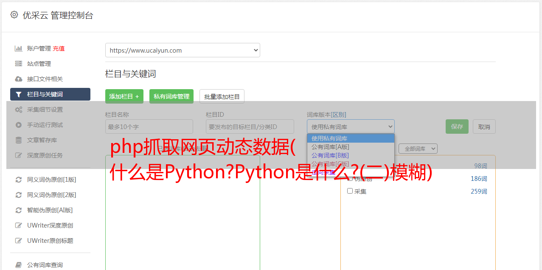Viewport: 542px width, 270px height.
Task: Click refresh icon next to 同义词伪原创[2版]
Action: click(x=19, y=195)
